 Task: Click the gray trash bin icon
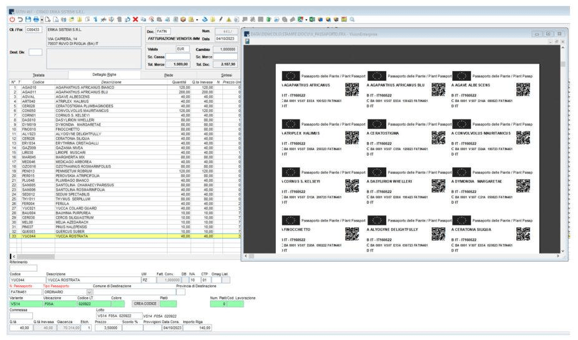tap(119, 19)
